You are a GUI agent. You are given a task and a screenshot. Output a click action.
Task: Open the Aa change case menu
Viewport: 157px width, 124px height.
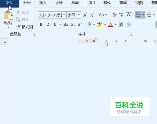103,15
